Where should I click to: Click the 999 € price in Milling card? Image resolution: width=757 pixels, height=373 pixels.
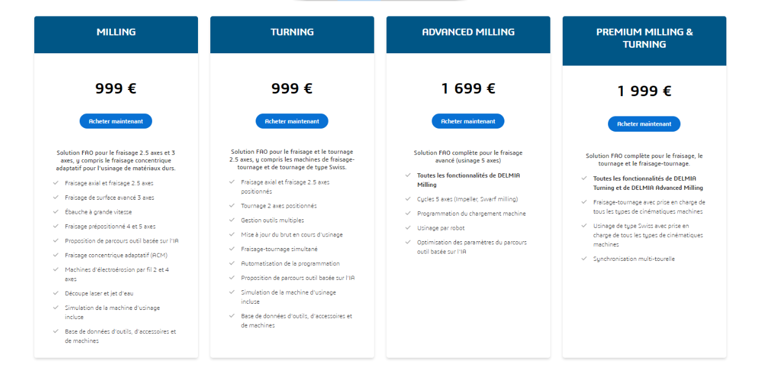click(116, 89)
